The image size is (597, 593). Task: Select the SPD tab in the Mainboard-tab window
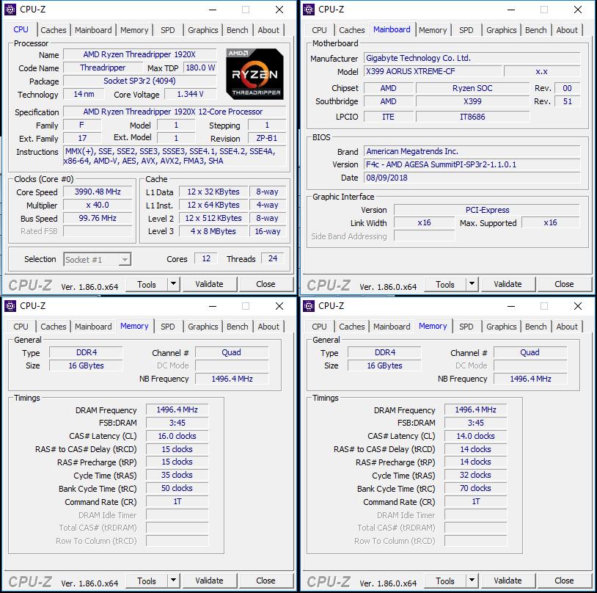tap(466, 30)
